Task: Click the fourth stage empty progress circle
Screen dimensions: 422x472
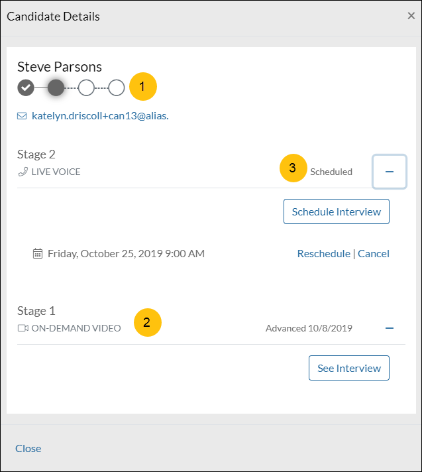Action: point(117,87)
